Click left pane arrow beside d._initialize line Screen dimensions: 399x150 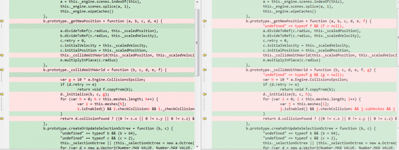coord(2,94)
